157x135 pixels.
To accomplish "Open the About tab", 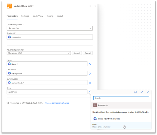I will [60, 16].
